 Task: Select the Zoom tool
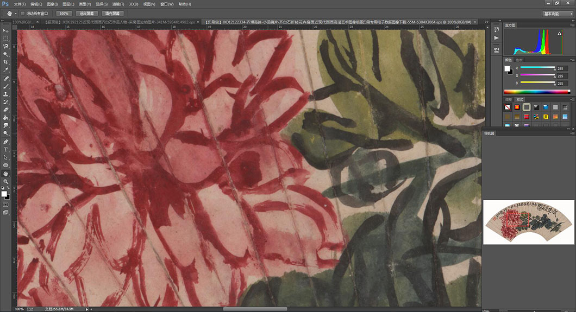click(5, 181)
